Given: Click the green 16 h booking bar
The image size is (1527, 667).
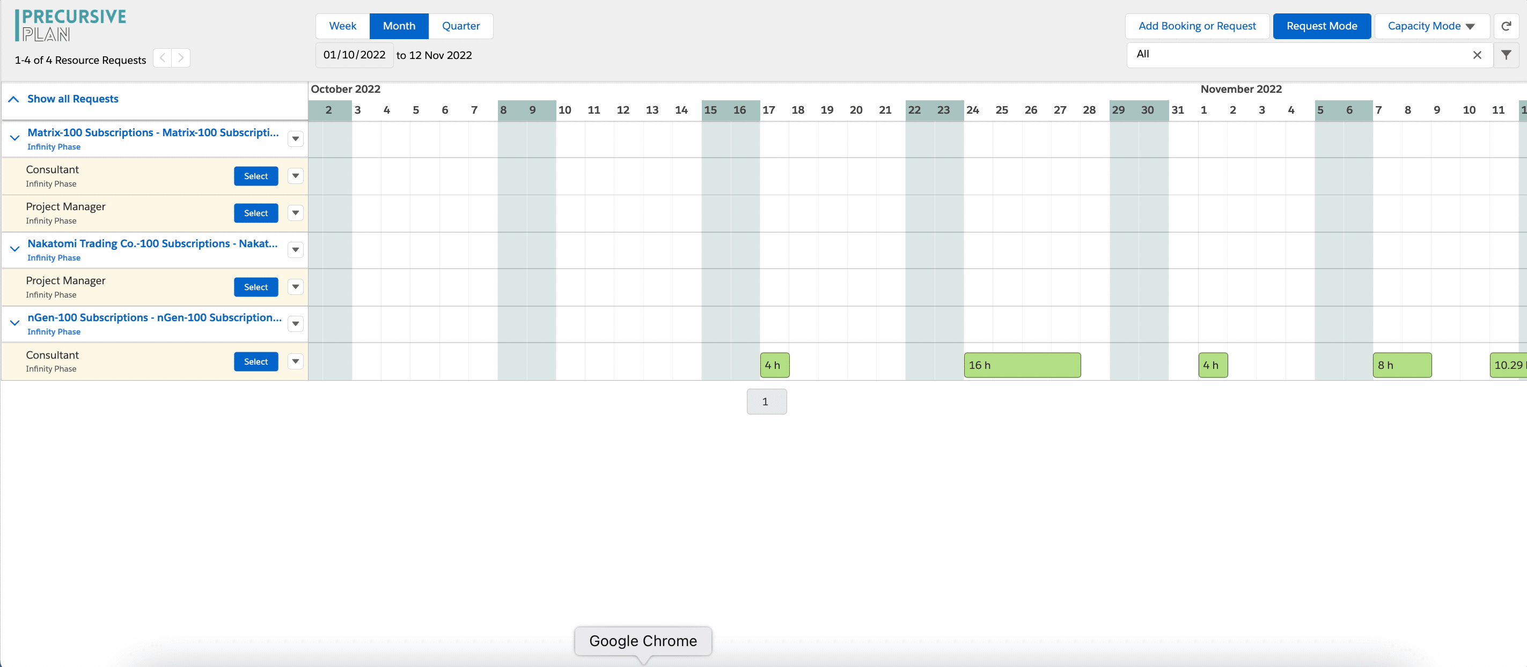Looking at the screenshot, I should 1022,365.
